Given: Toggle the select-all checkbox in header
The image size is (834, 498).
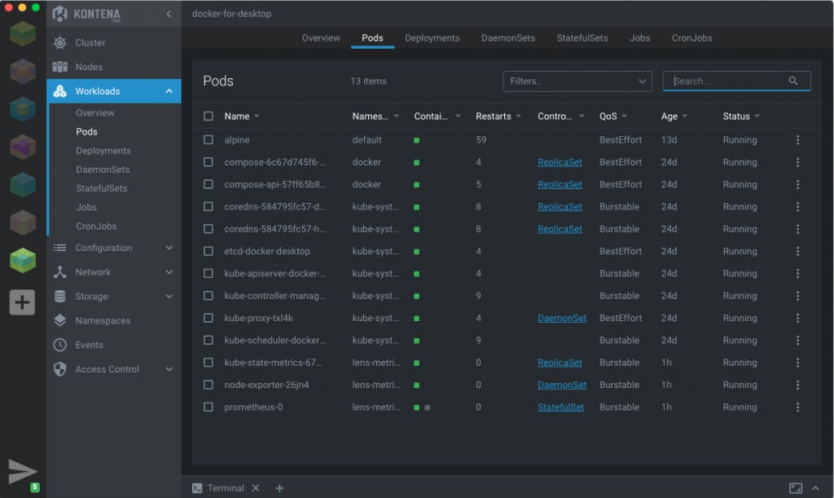Looking at the screenshot, I should [208, 117].
